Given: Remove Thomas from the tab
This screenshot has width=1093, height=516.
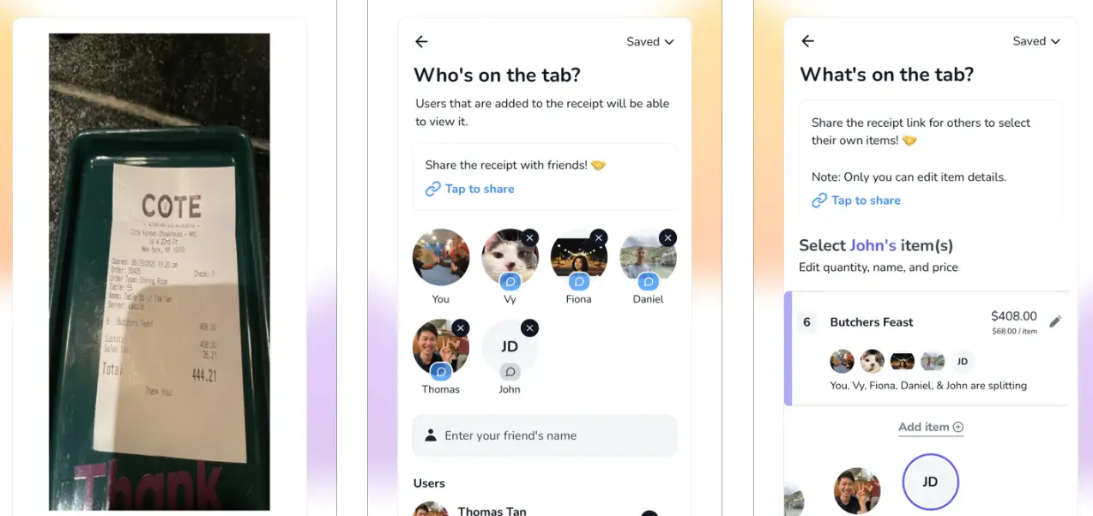Looking at the screenshot, I should [x=461, y=327].
